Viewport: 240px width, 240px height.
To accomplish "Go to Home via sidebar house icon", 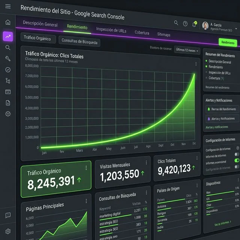I will point(8,22).
